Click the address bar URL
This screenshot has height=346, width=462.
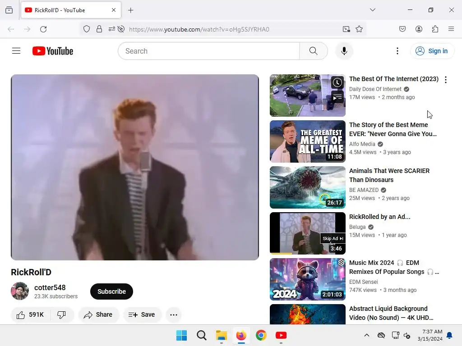click(x=199, y=29)
